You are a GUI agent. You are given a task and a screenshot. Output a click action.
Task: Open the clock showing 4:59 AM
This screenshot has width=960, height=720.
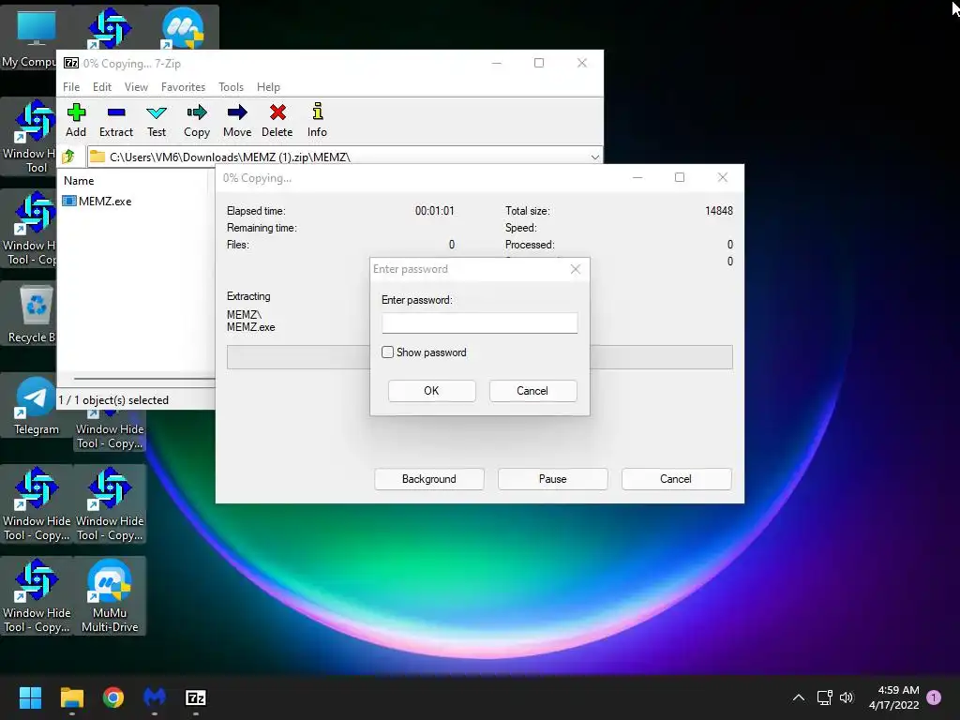tap(893, 697)
